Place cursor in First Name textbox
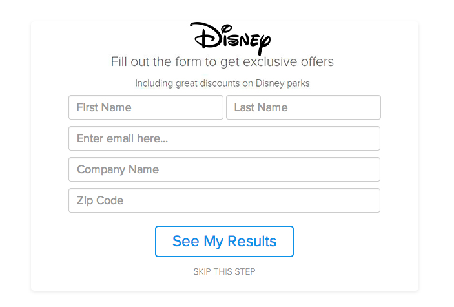This screenshot has height=307, width=454. click(x=146, y=107)
